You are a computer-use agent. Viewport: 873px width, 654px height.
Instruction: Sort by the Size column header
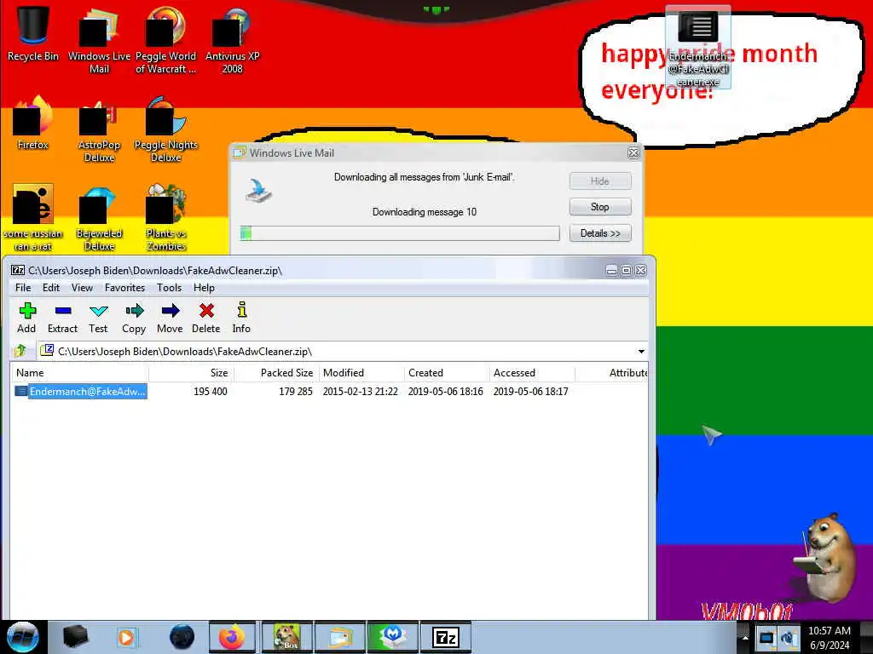[192, 373]
